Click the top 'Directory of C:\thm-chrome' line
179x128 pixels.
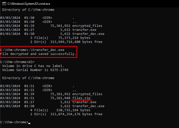(x=28, y=10)
